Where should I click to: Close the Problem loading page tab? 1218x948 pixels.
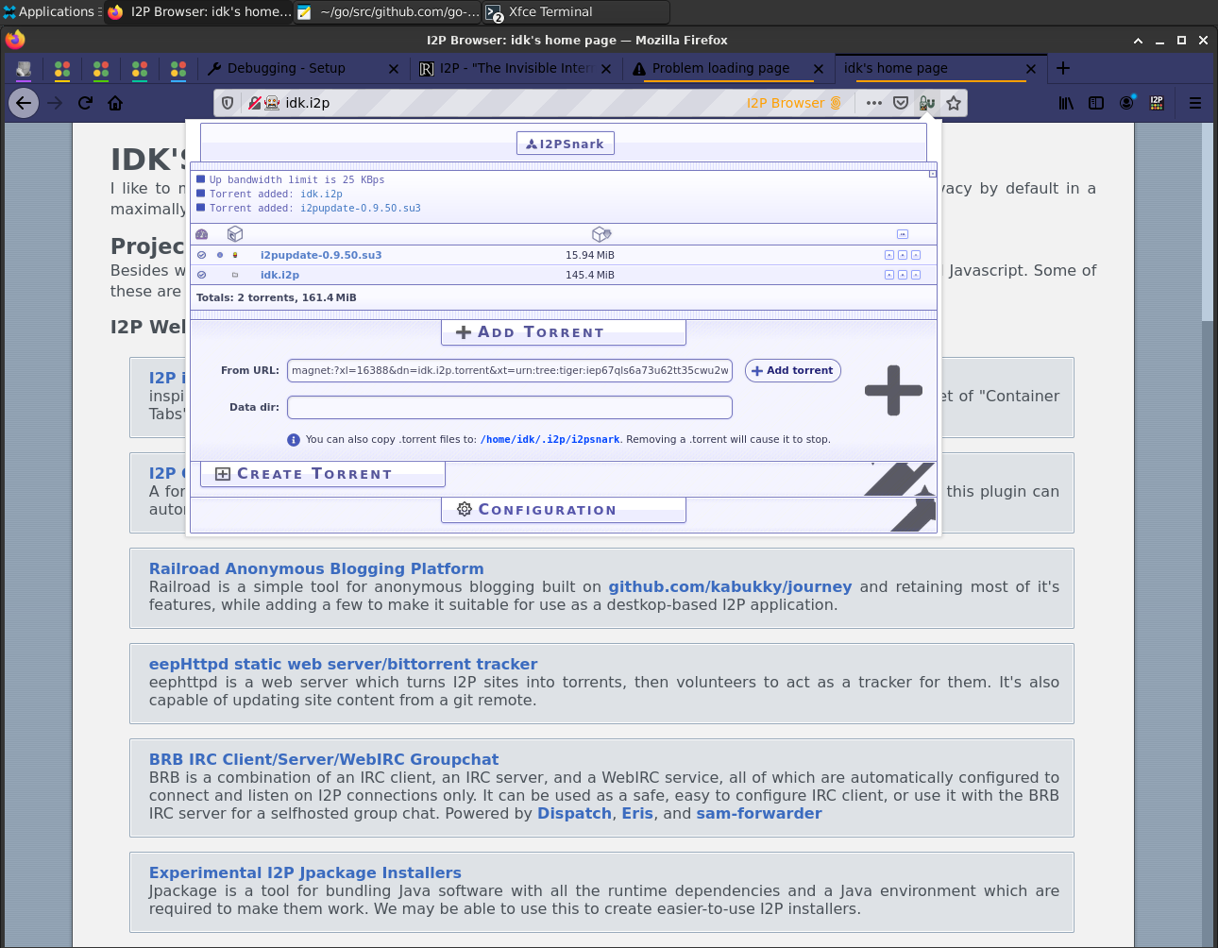[x=819, y=69]
